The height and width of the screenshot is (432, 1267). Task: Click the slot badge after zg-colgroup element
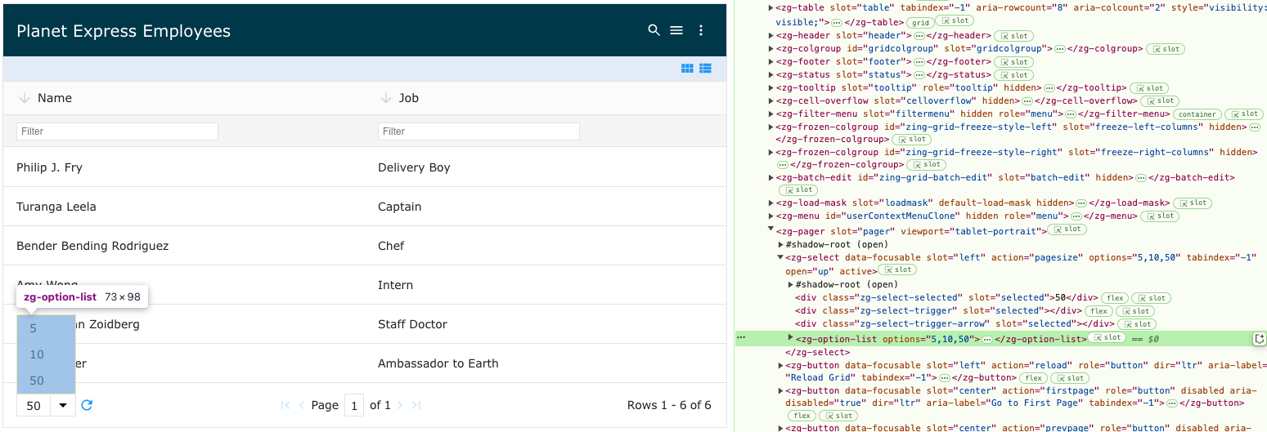pos(1166,49)
